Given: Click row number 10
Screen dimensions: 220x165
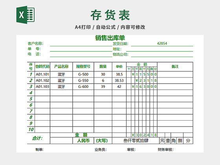Looking at the screenshot, I should [x=31, y=130].
